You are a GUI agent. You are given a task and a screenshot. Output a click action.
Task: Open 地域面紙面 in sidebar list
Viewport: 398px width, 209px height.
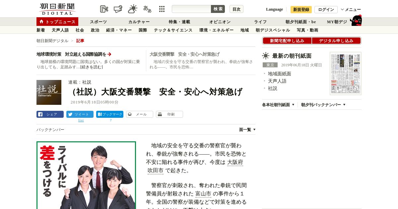click(280, 74)
